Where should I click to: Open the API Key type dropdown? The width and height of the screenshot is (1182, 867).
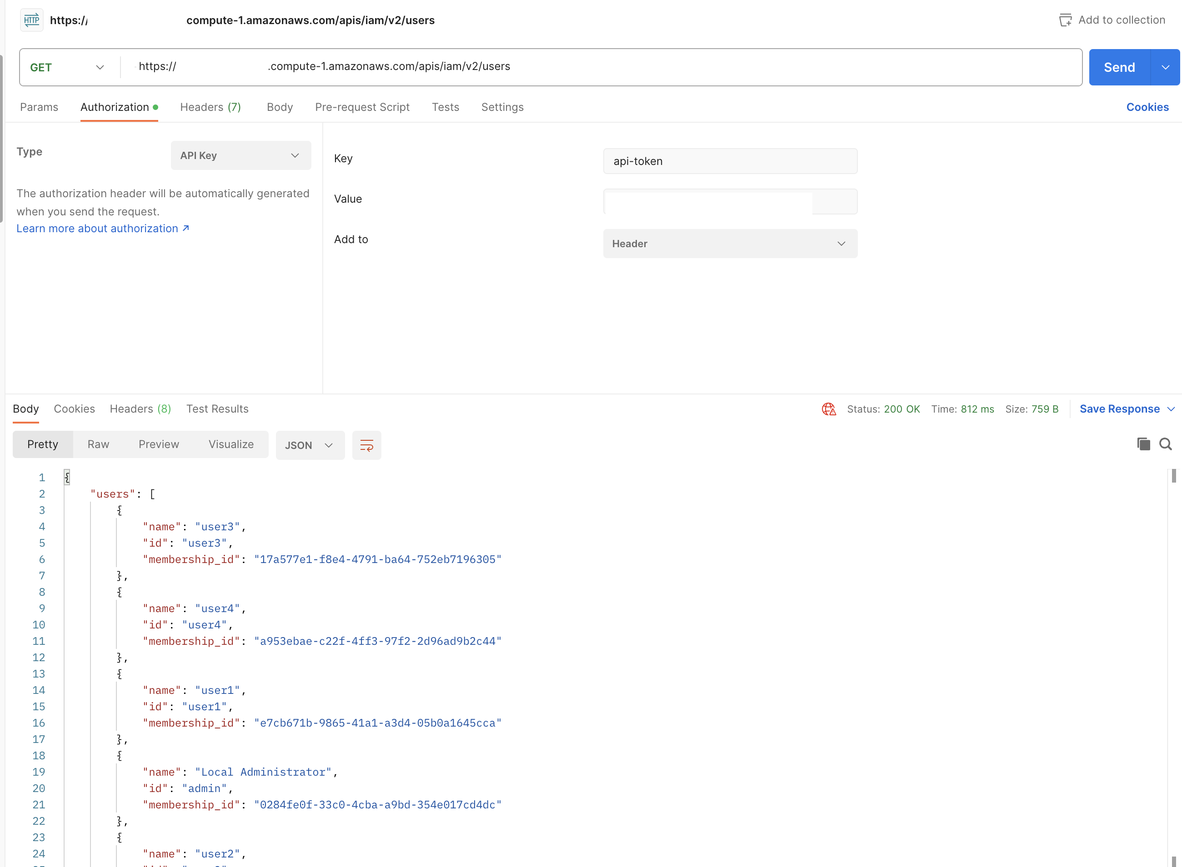[240, 155]
